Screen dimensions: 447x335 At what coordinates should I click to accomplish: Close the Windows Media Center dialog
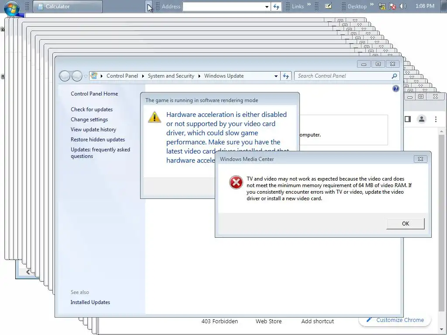pos(420,159)
